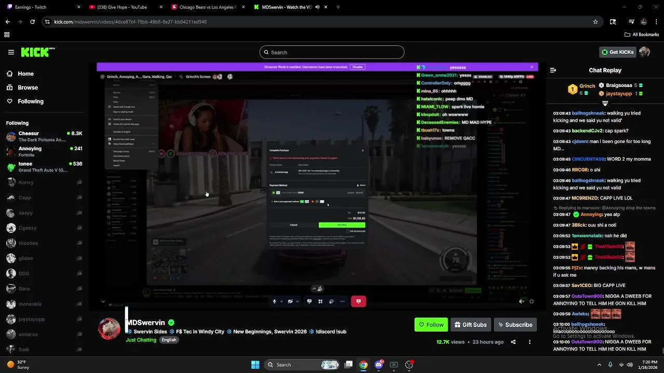Click the Get KICKs button
664x373 pixels.
(617, 52)
